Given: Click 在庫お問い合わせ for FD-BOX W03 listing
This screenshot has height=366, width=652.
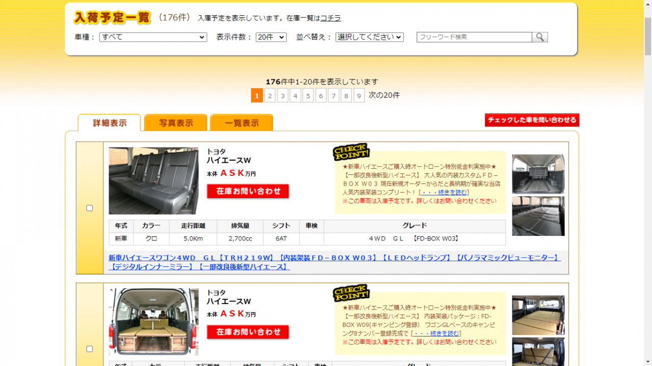Looking at the screenshot, I should pos(248,191).
